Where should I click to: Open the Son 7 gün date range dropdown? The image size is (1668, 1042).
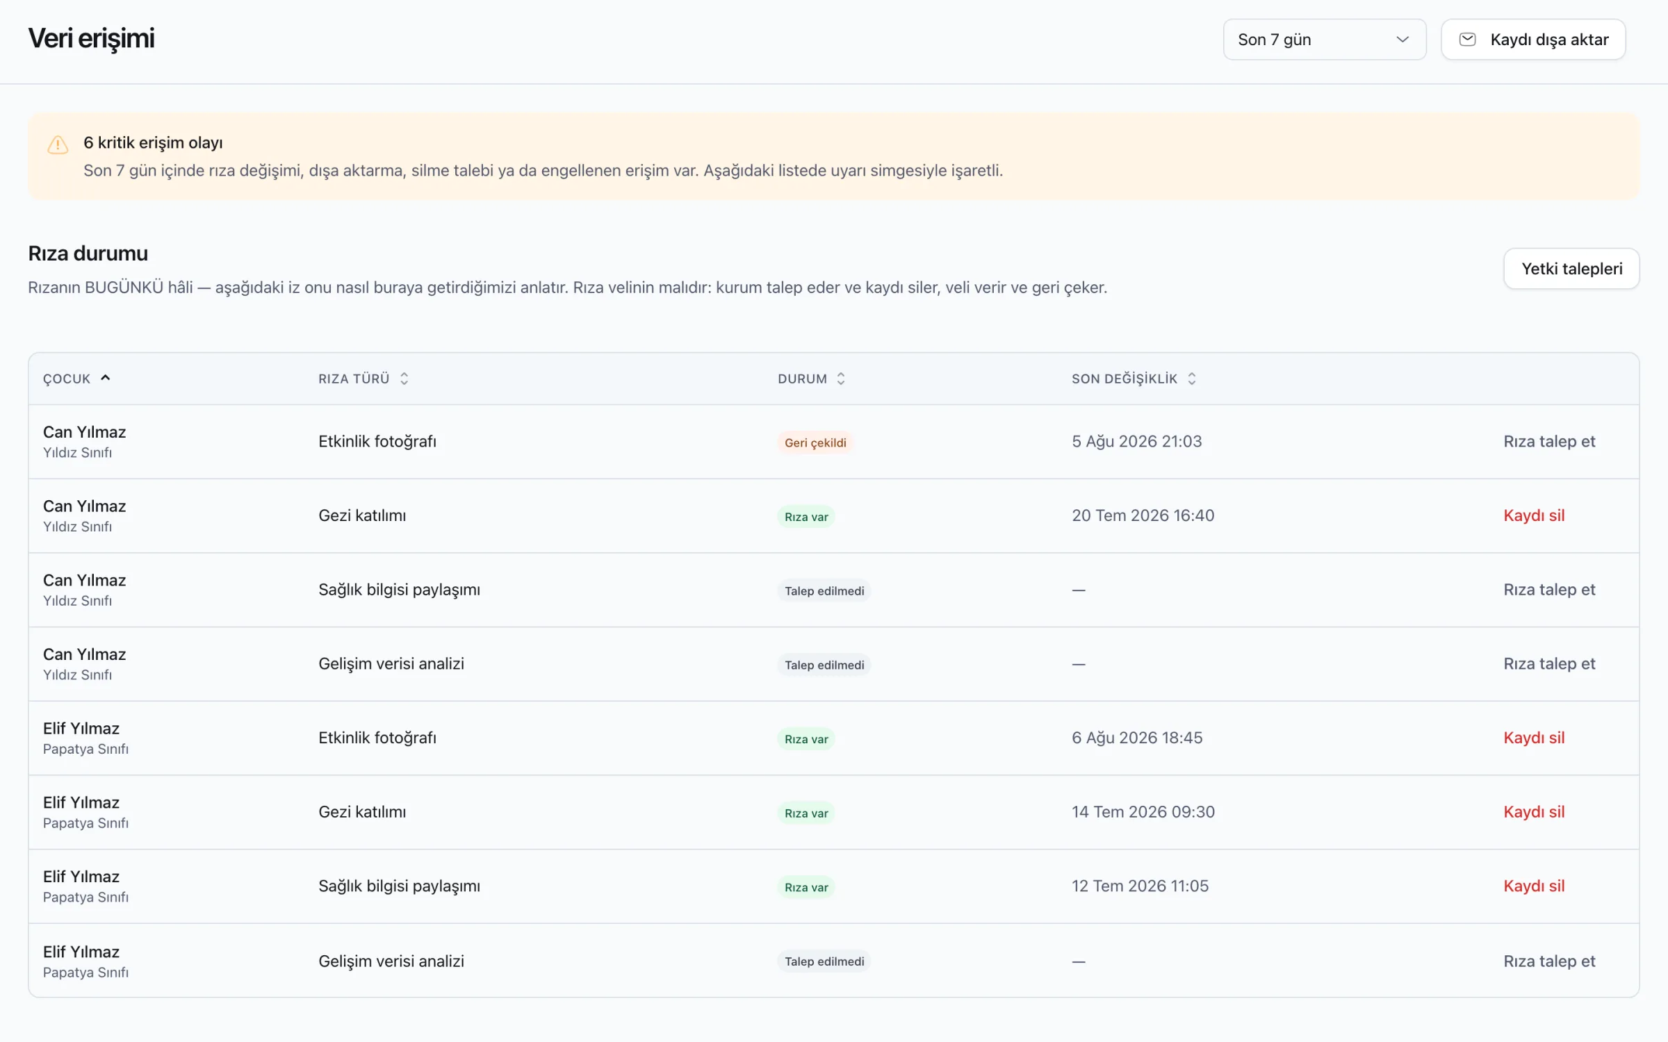pos(1325,40)
